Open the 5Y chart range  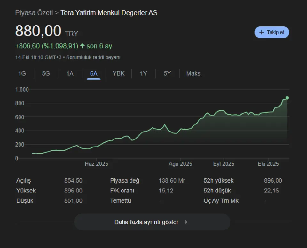point(167,74)
